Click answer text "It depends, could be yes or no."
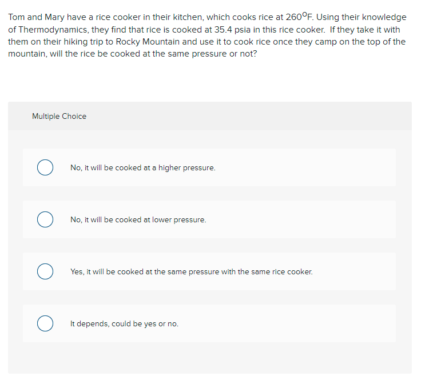Screen dimensions: 433x376 pos(124,323)
